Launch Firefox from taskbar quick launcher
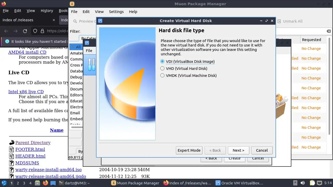333x187 pixels. [45, 183]
